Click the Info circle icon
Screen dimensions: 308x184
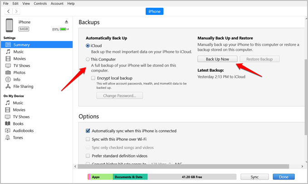click(8, 79)
